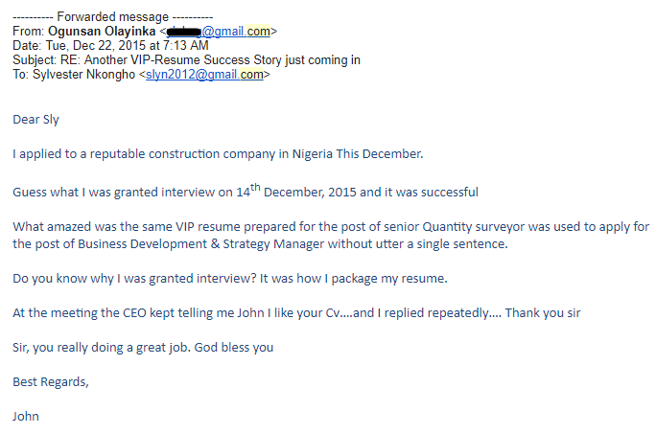Click the question Do you know why
The image size is (656, 434).
tap(134, 279)
